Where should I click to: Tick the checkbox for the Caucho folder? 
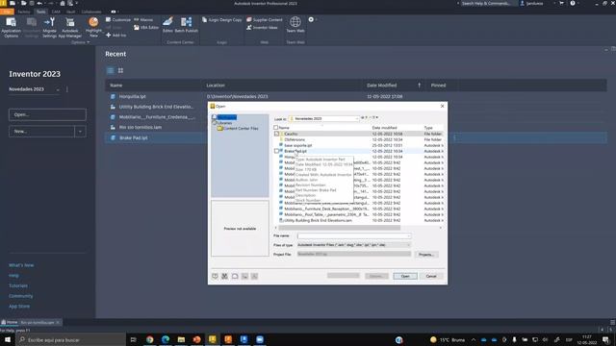[x=276, y=134]
